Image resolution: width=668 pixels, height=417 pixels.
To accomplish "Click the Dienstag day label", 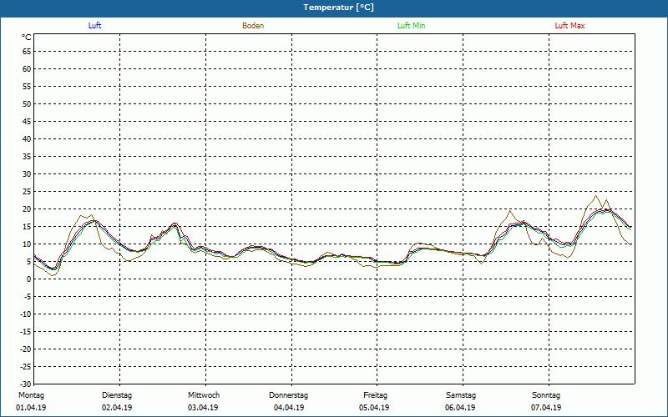I will click(117, 395).
